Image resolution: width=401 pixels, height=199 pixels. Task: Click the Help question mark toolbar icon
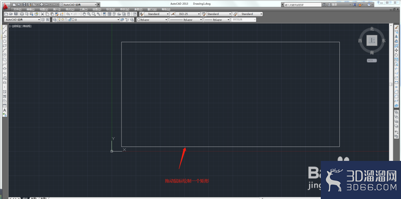(135, 14)
